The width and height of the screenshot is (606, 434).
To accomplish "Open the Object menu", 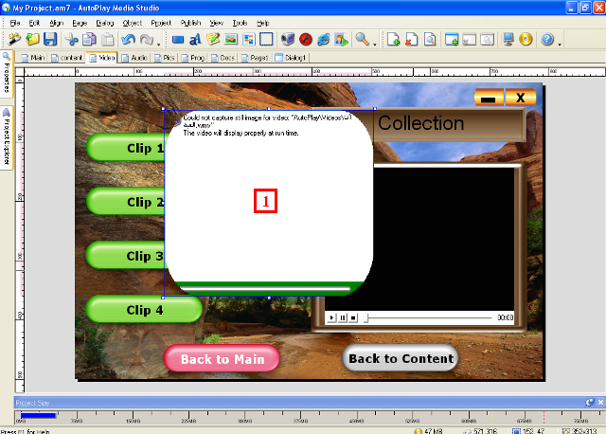I will [x=133, y=22].
